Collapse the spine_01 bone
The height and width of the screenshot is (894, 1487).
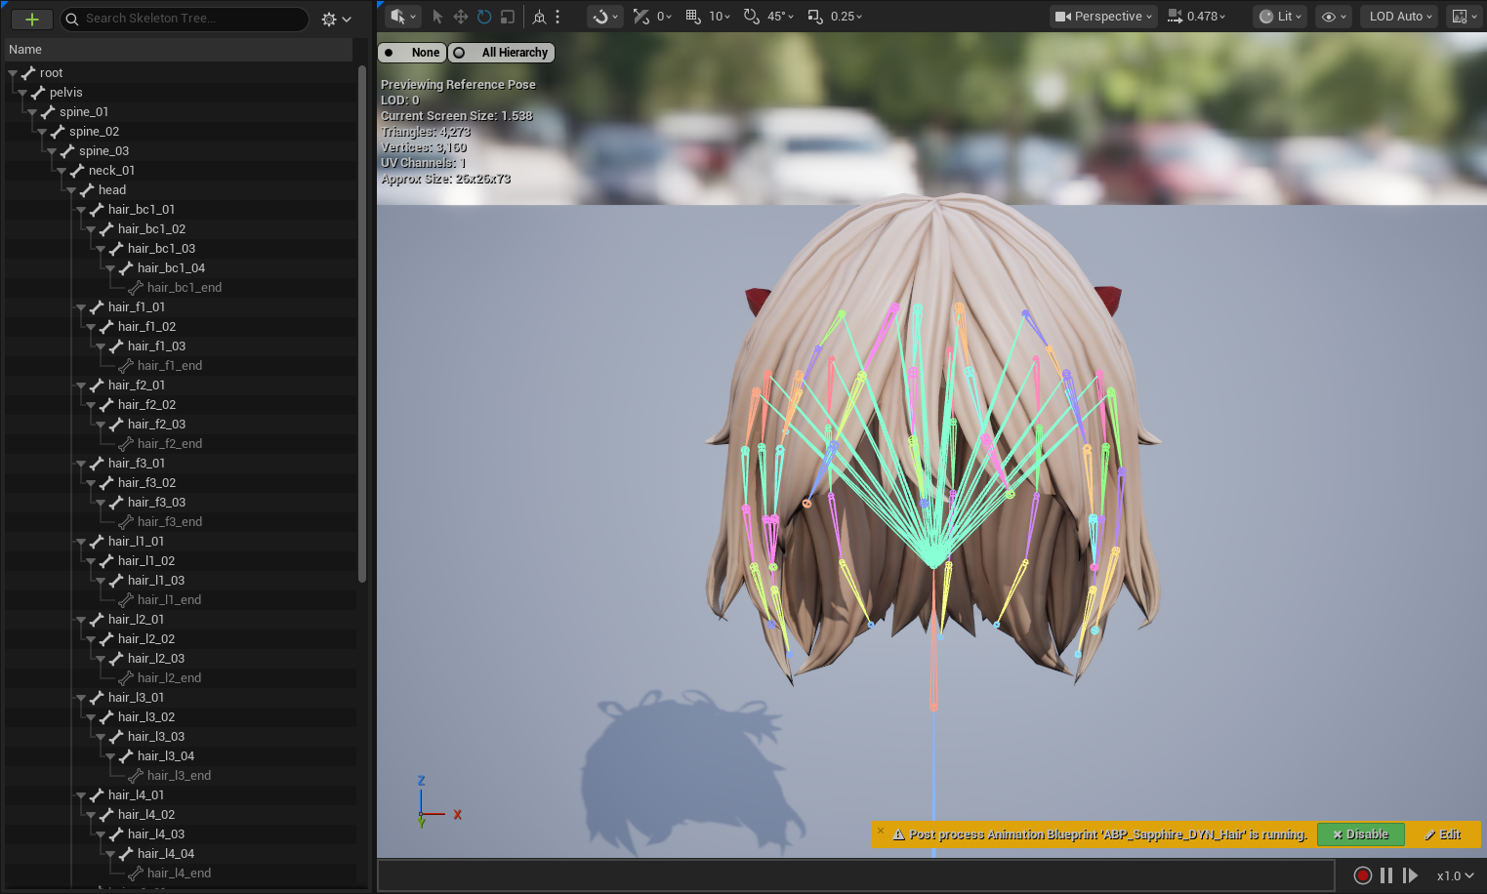coord(32,112)
